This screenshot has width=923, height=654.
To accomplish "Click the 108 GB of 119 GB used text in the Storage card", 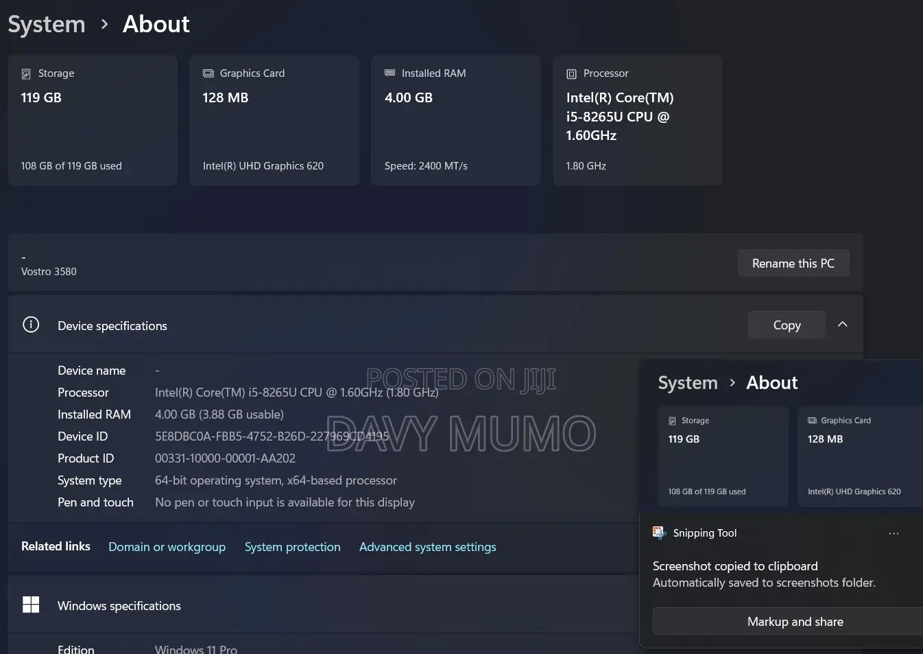I will click(x=71, y=166).
